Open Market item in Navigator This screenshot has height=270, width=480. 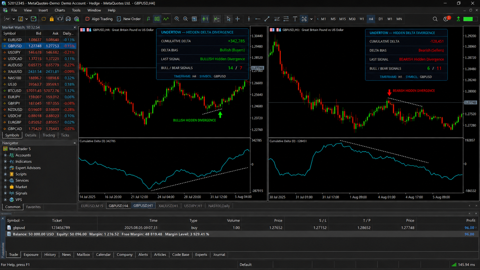[21, 187]
